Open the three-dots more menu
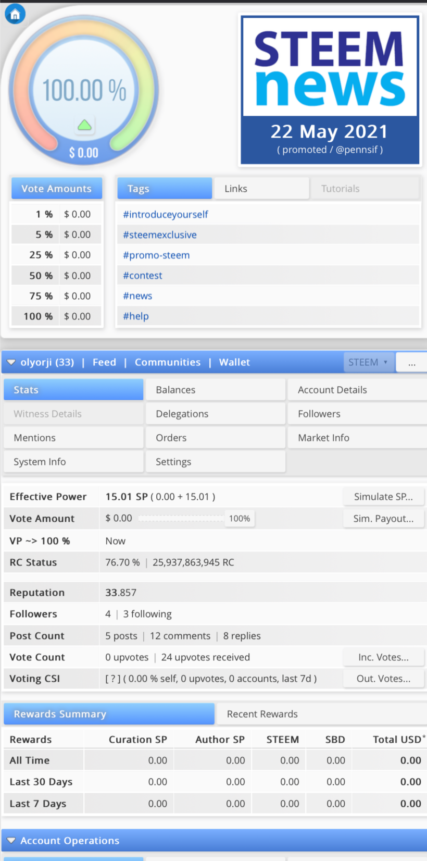The image size is (427, 861). (x=411, y=362)
